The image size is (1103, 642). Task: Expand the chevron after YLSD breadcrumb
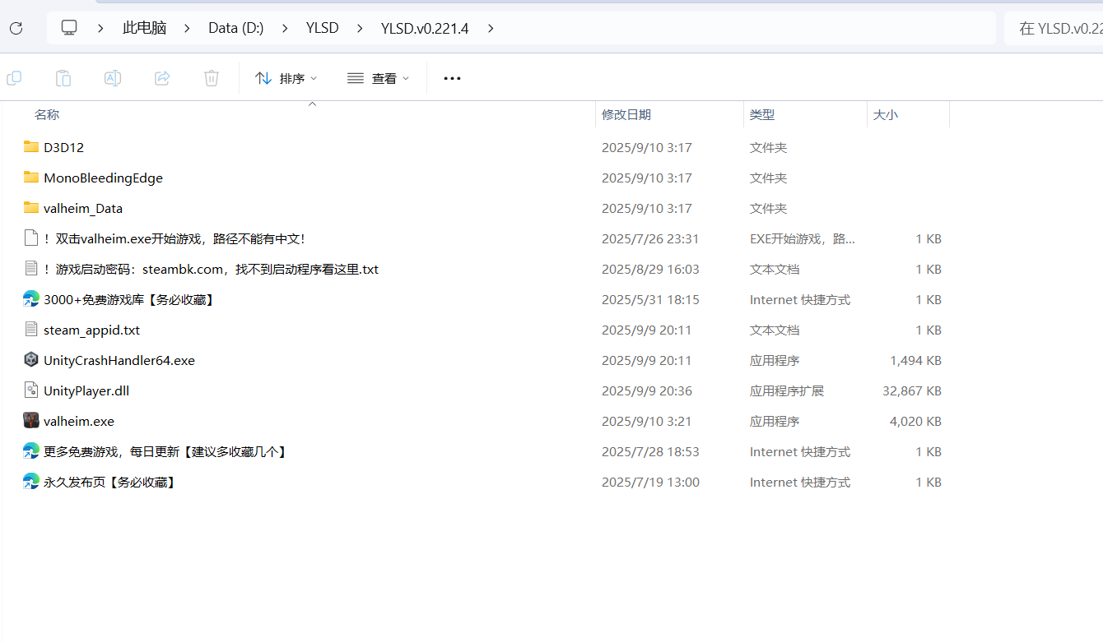(x=360, y=28)
